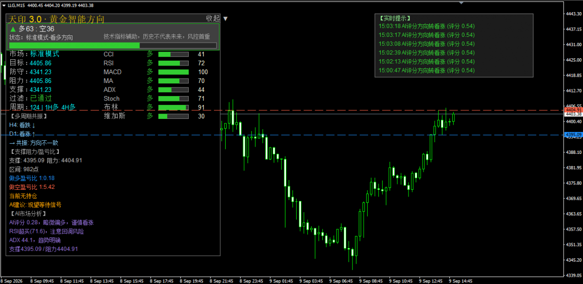Click the current price tag 4403.38
The width and height of the screenshot is (583, 284).
tap(573, 115)
